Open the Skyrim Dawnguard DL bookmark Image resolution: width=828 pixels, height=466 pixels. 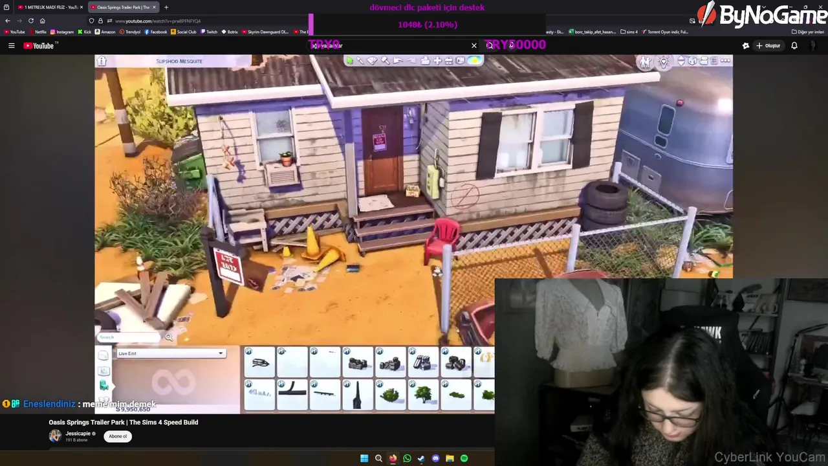[x=266, y=32]
